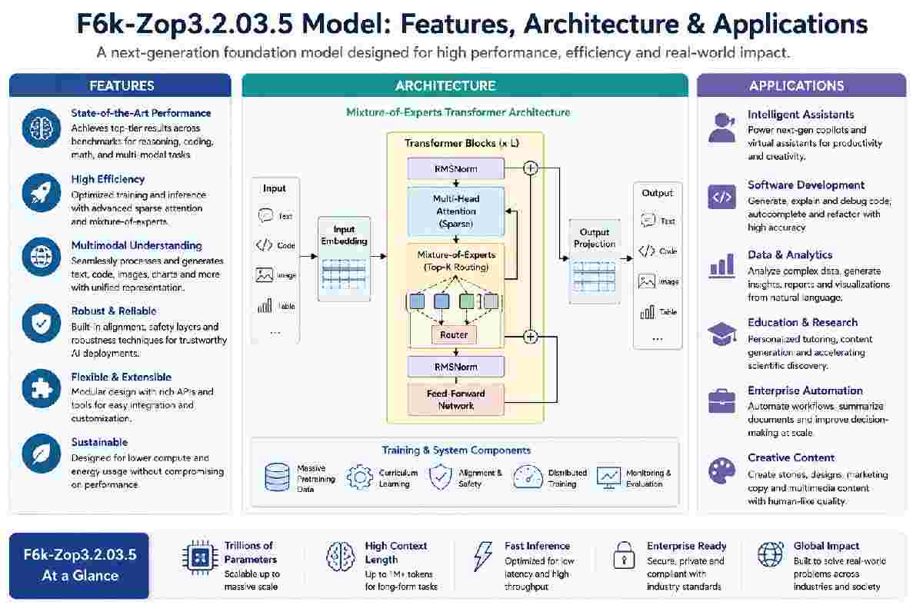This screenshot has width=923, height=615.
Task: Click the graduation cap icon for Education & Research
Action: (x=721, y=334)
